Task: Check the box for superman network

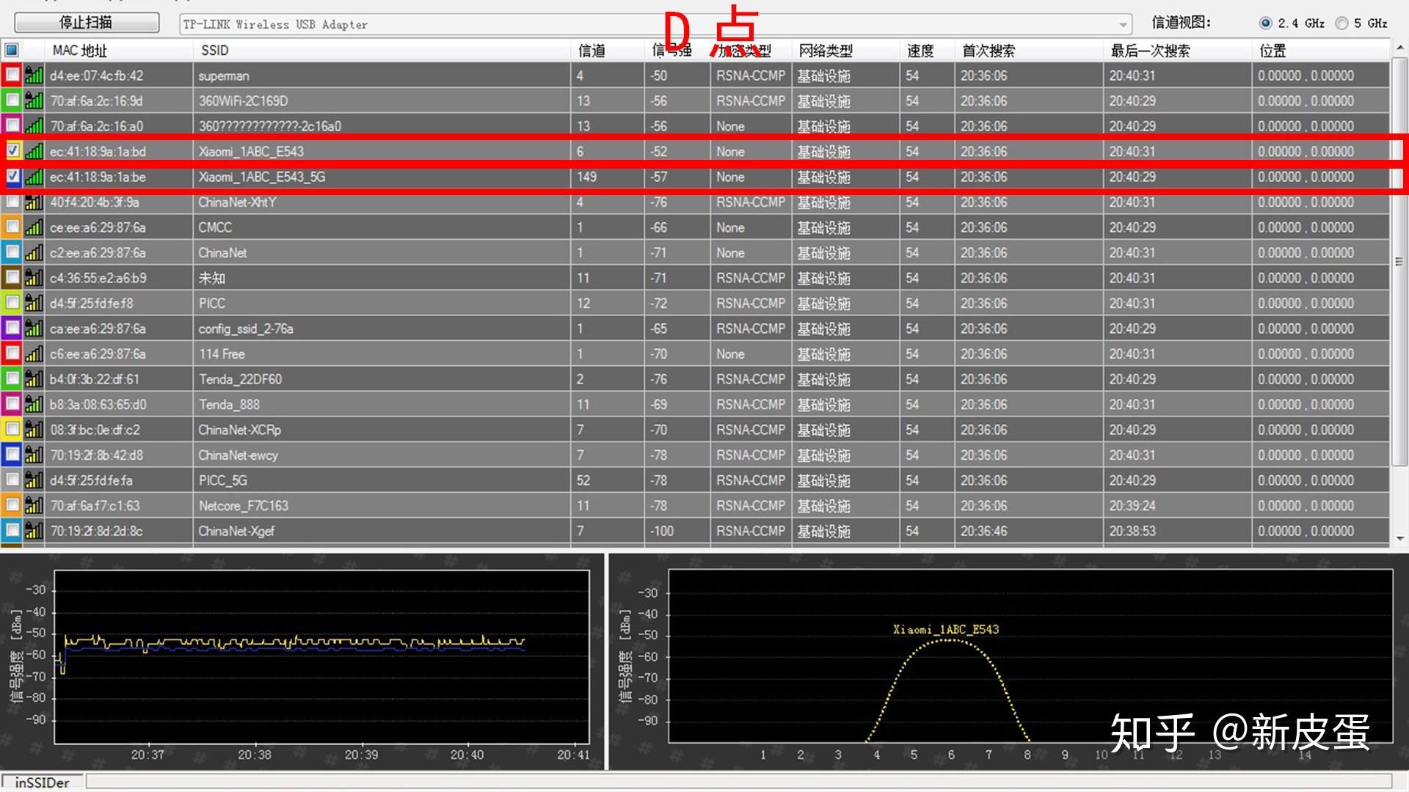Action: [12, 75]
